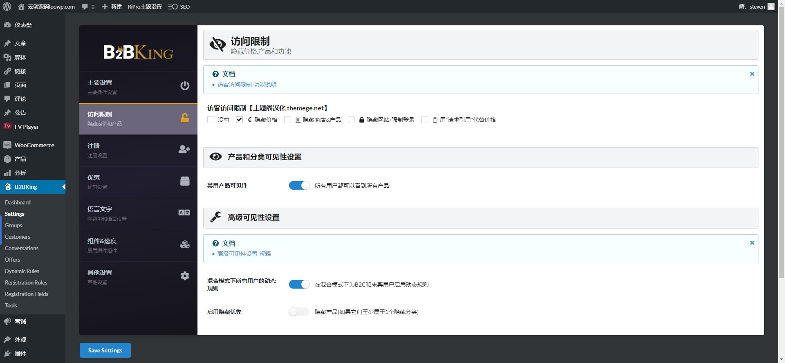Image resolution: width=785 pixels, height=363 pixels.
Task: Click the blocks icon for 组件&速度
Action: tap(185, 244)
